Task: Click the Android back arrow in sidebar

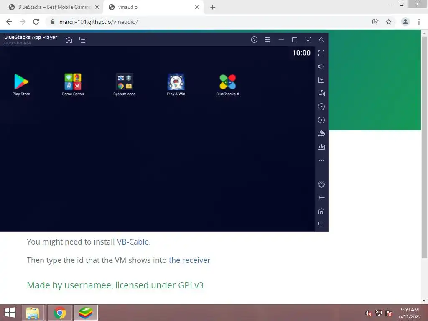Action: pyautogui.click(x=321, y=197)
